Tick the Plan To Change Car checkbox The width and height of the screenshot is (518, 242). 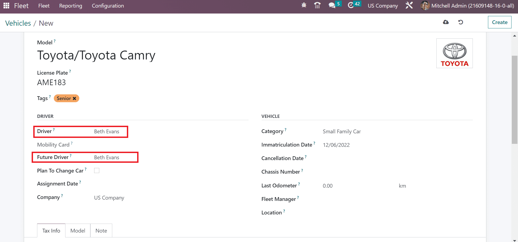coord(97,170)
